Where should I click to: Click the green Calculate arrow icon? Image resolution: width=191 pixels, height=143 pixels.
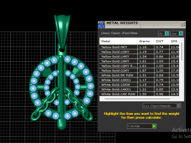click(154, 126)
